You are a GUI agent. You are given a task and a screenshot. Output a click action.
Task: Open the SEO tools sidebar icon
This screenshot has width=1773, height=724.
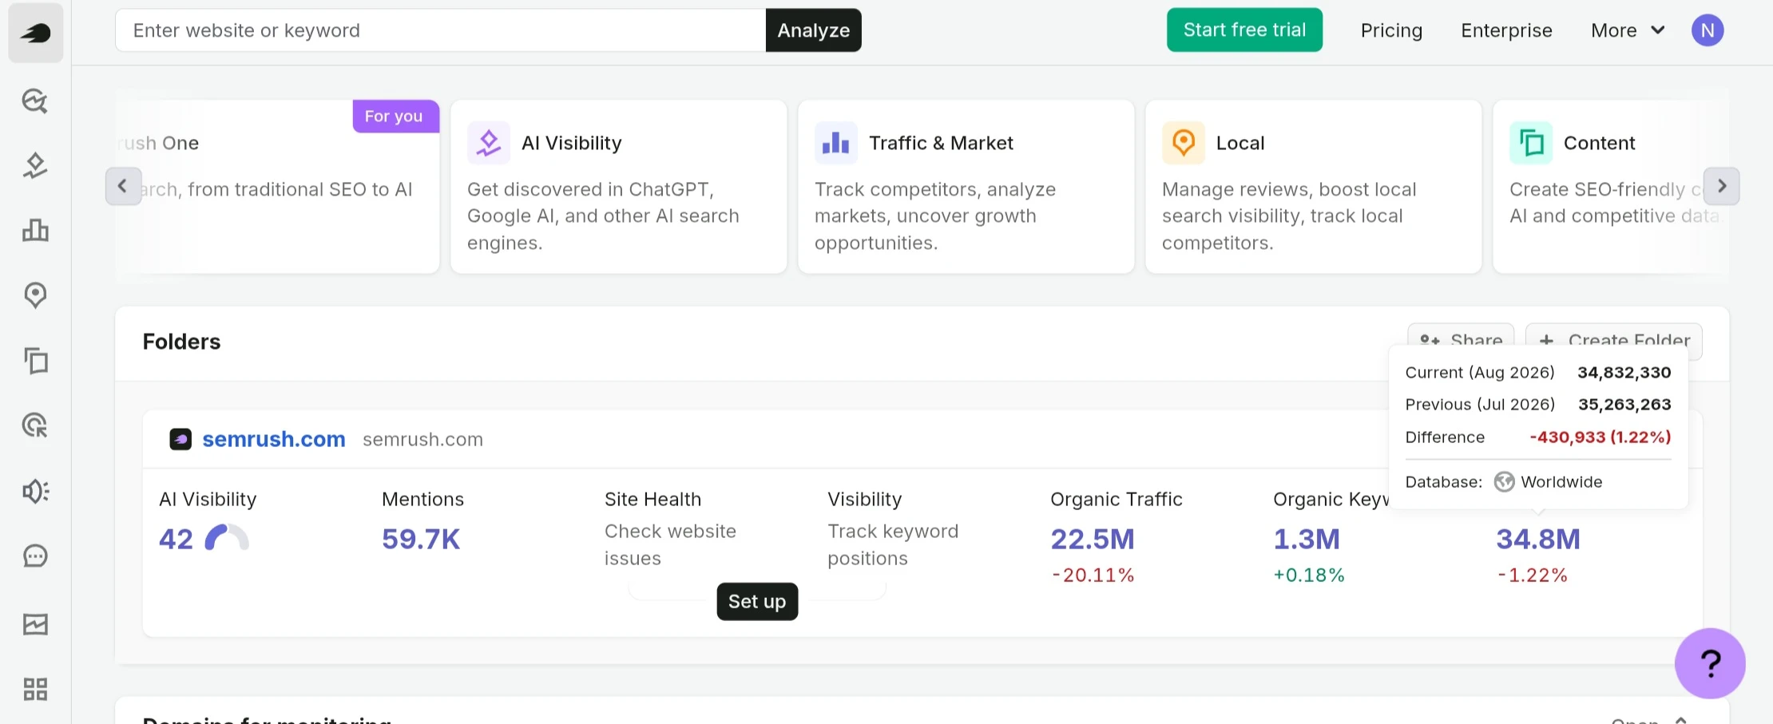[x=35, y=101]
